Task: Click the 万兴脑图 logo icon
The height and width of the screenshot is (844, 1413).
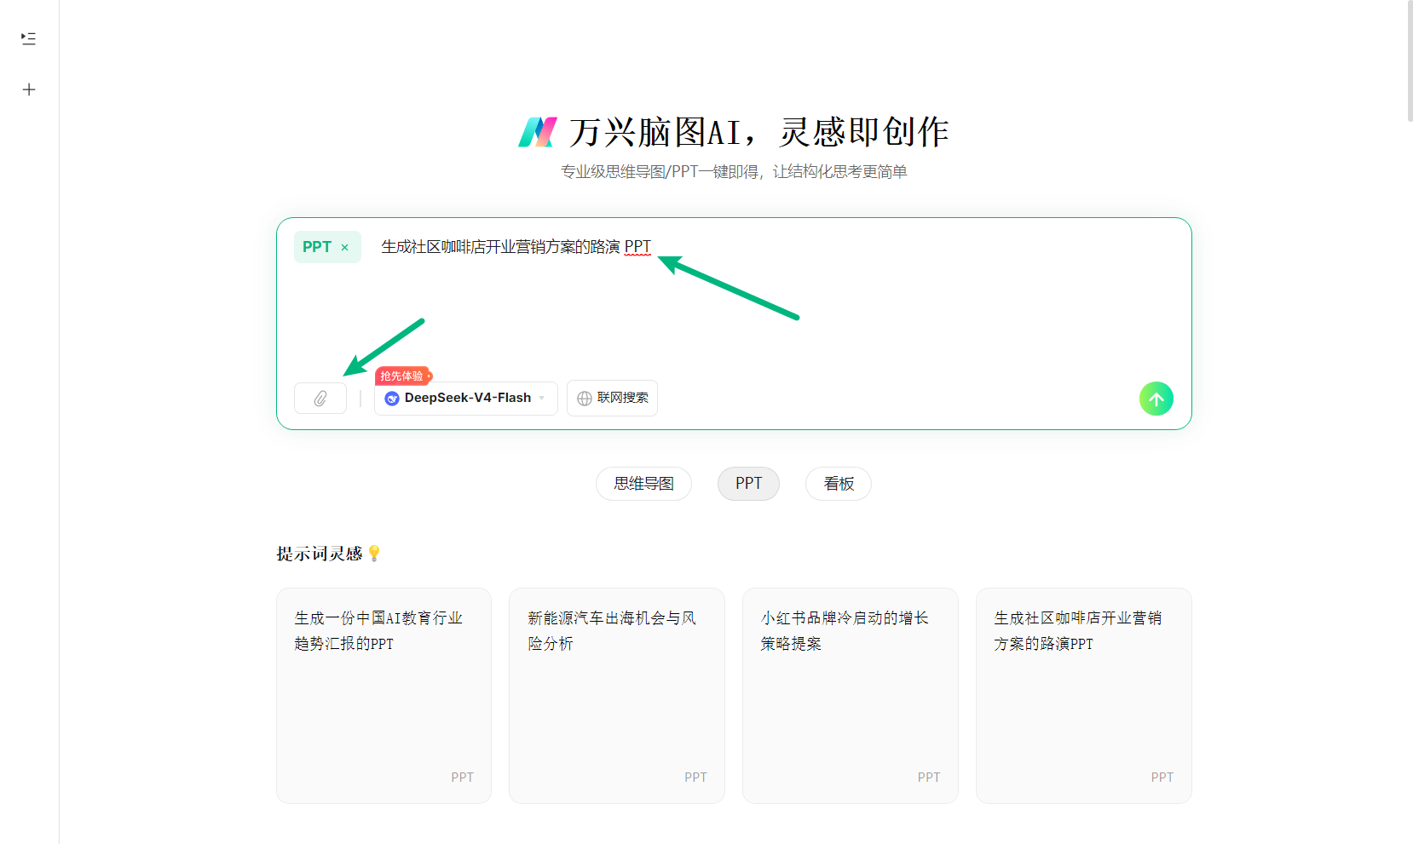Action: click(x=538, y=132)
